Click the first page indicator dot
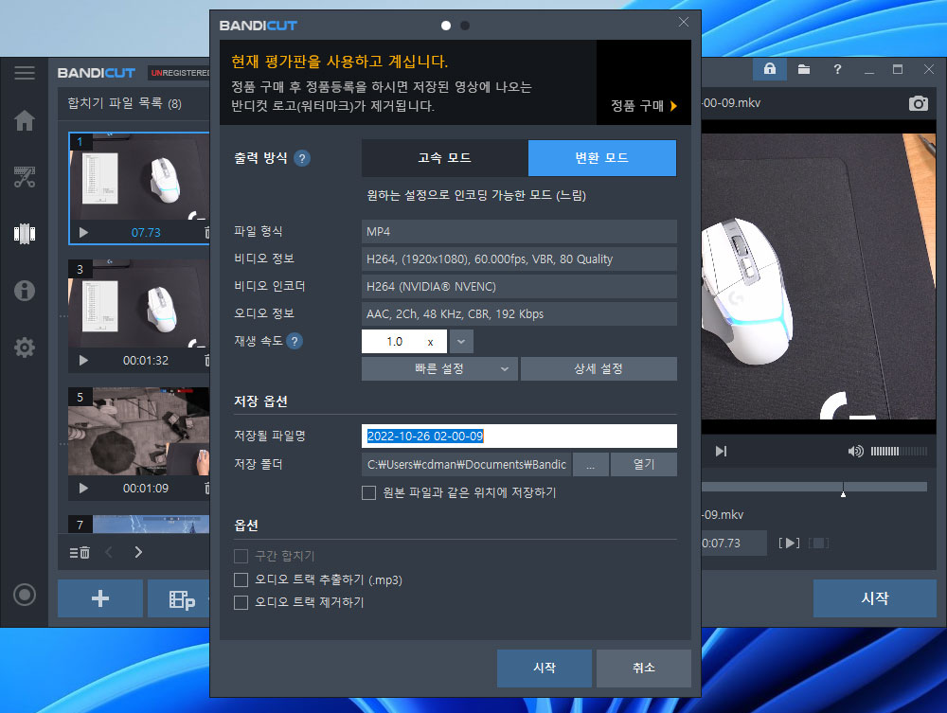Screen dimensions: 947x713 pyautogui.click(x=446, y=26)
